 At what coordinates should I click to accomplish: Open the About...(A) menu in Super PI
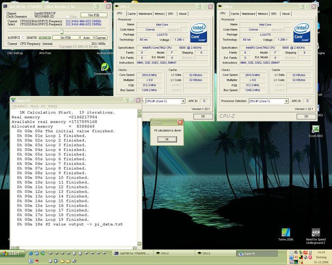(37, 106)
